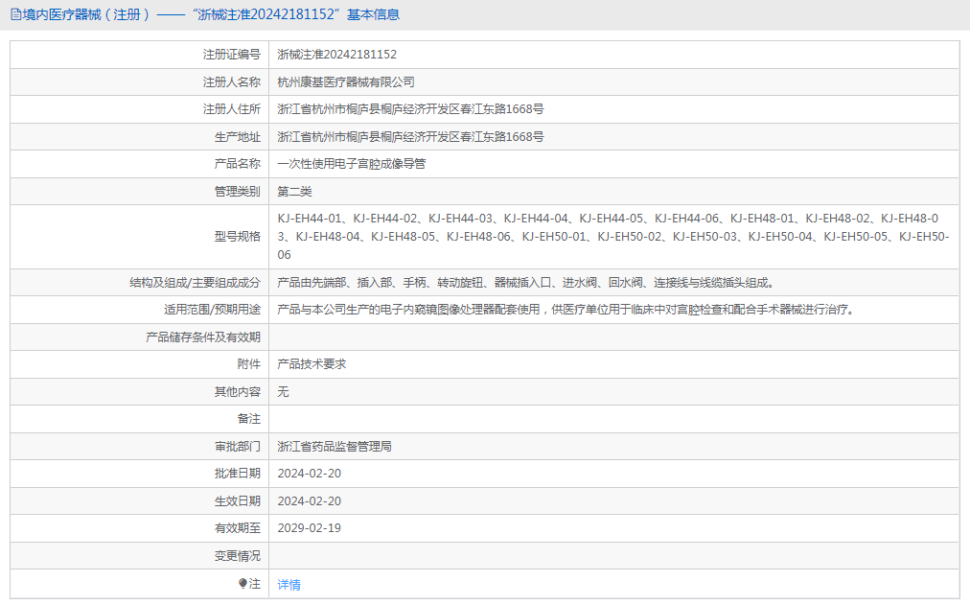Click the 第二类 category value
970x604 pixels.
click(294, 191)
